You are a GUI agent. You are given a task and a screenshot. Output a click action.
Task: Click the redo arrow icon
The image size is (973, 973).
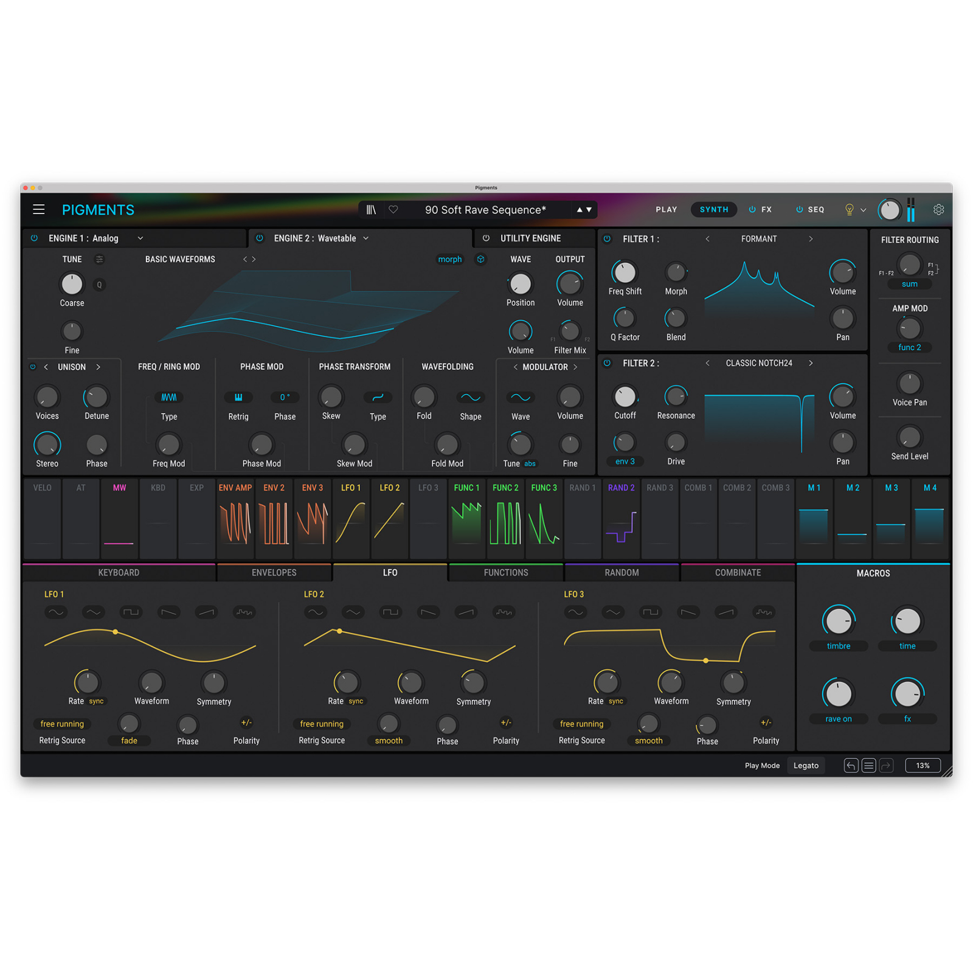coord(887,766)
